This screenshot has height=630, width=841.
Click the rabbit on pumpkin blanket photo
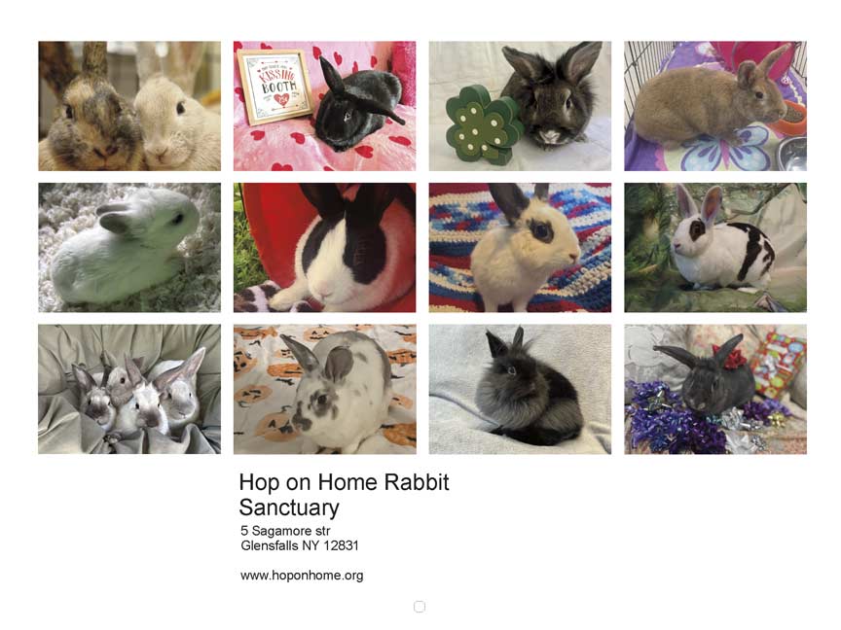coord(324,389)
